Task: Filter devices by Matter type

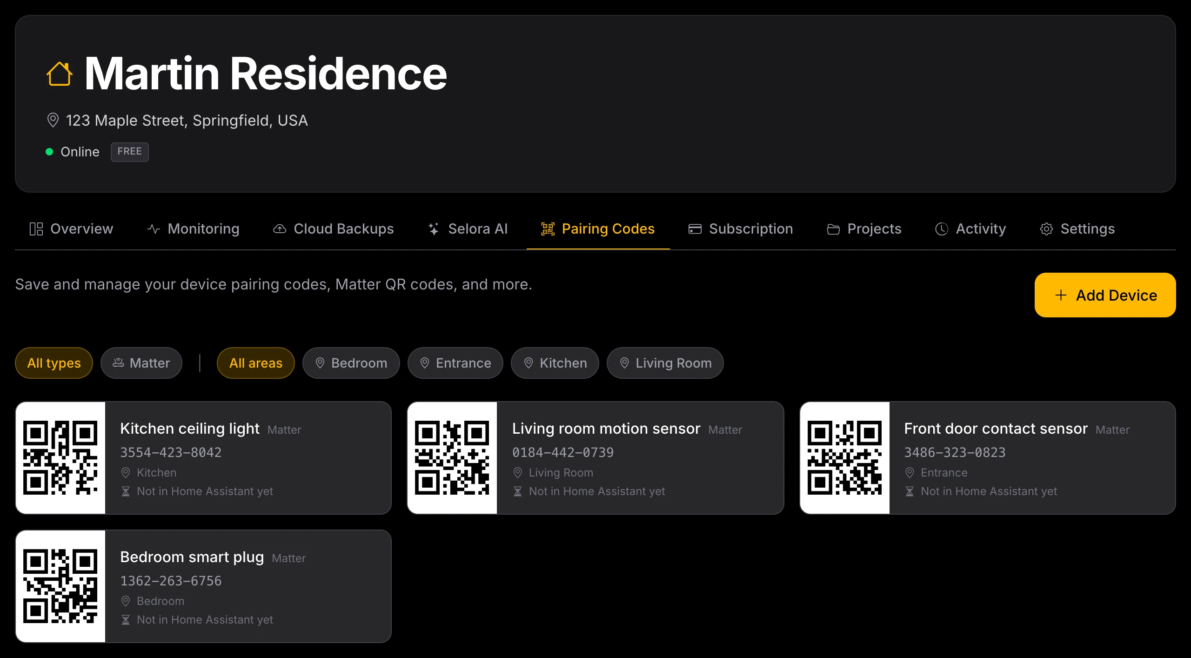Action: [141, 363]
